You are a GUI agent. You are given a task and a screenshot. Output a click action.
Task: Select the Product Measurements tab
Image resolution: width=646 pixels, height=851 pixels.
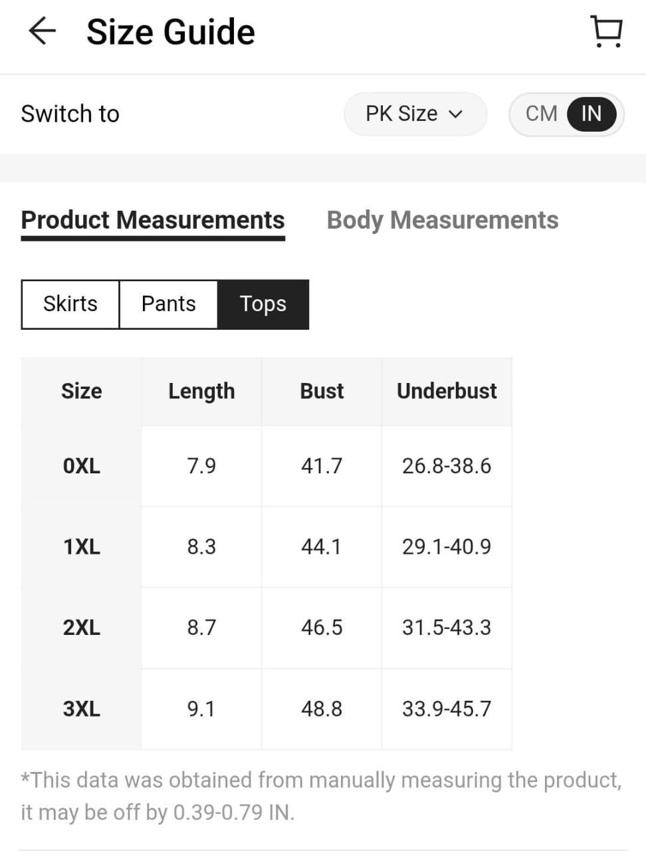click(x=153, y=221)
